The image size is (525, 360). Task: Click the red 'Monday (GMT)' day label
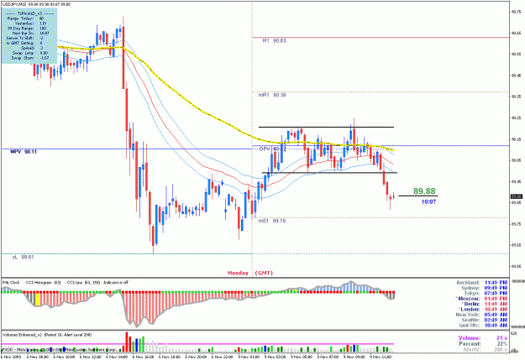click(x=250, y=273)
